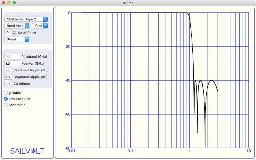This screenshot has height=160, width=256.
Task: Click the number of poles field showing 9
Action: tap(8, 33)
